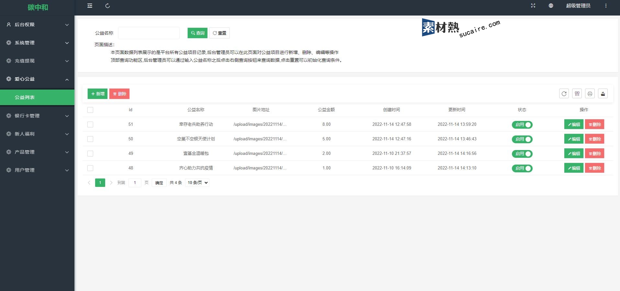Expand the 产品管理 menu chevron
The width and height of the screenshot is (620, 291).
click(x=67, y=152)
